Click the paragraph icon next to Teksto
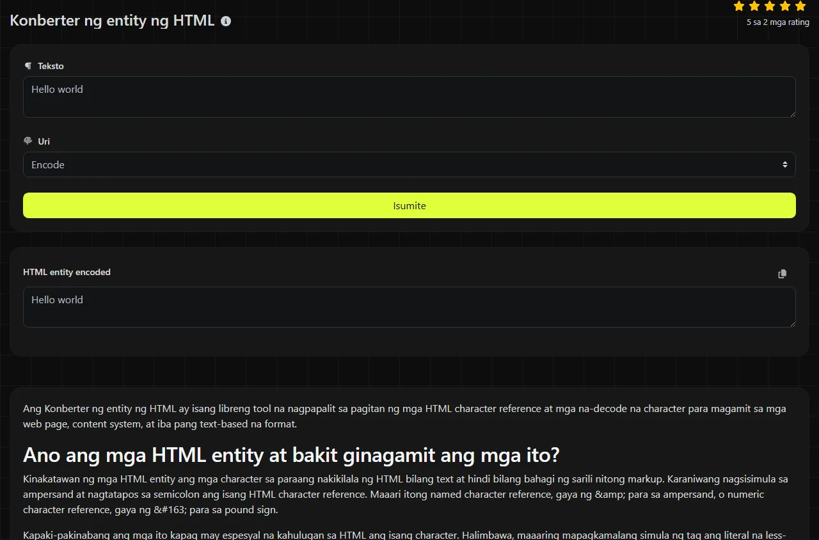Image resolution: width=819 pixels, height=540 pixels. pyautogui.click(x=28, y=66)
